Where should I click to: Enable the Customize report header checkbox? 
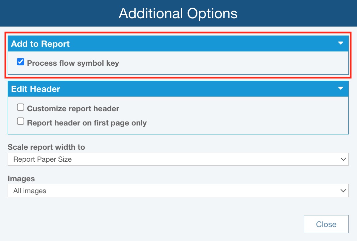coord(21,107)
